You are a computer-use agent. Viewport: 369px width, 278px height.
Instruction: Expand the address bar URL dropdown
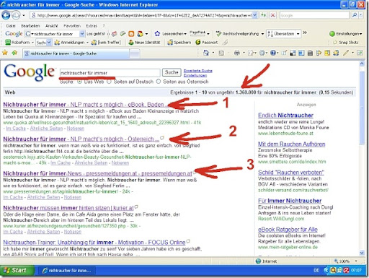pos(255,15)
